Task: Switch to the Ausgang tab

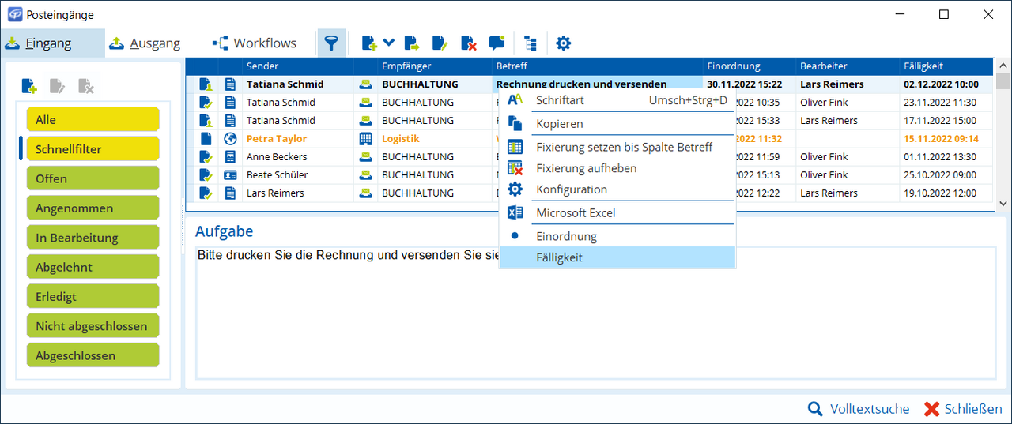Action: point(145,43)
